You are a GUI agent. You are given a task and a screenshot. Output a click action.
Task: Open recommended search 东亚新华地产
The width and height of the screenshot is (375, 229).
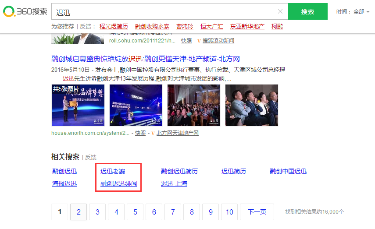point(247,26)
